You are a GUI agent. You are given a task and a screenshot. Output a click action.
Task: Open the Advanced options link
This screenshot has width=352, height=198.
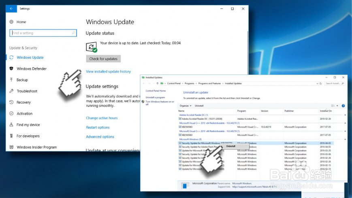click(x=100, y=137)
